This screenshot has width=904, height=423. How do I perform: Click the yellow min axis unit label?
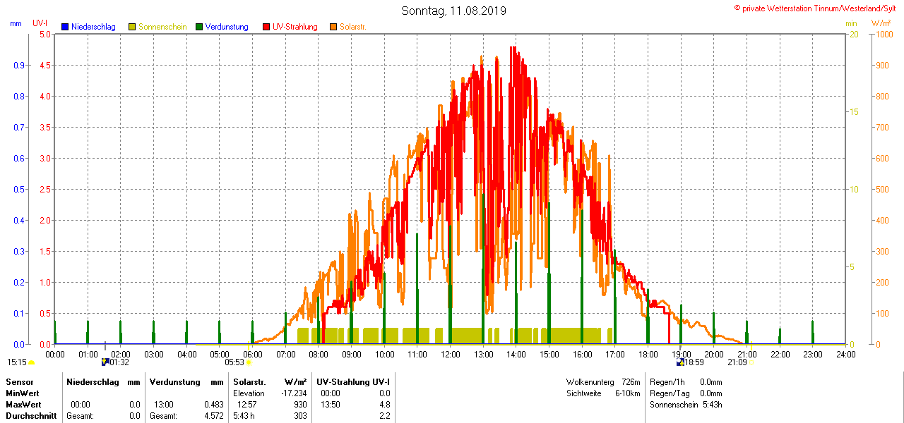[x=851, y=23]
